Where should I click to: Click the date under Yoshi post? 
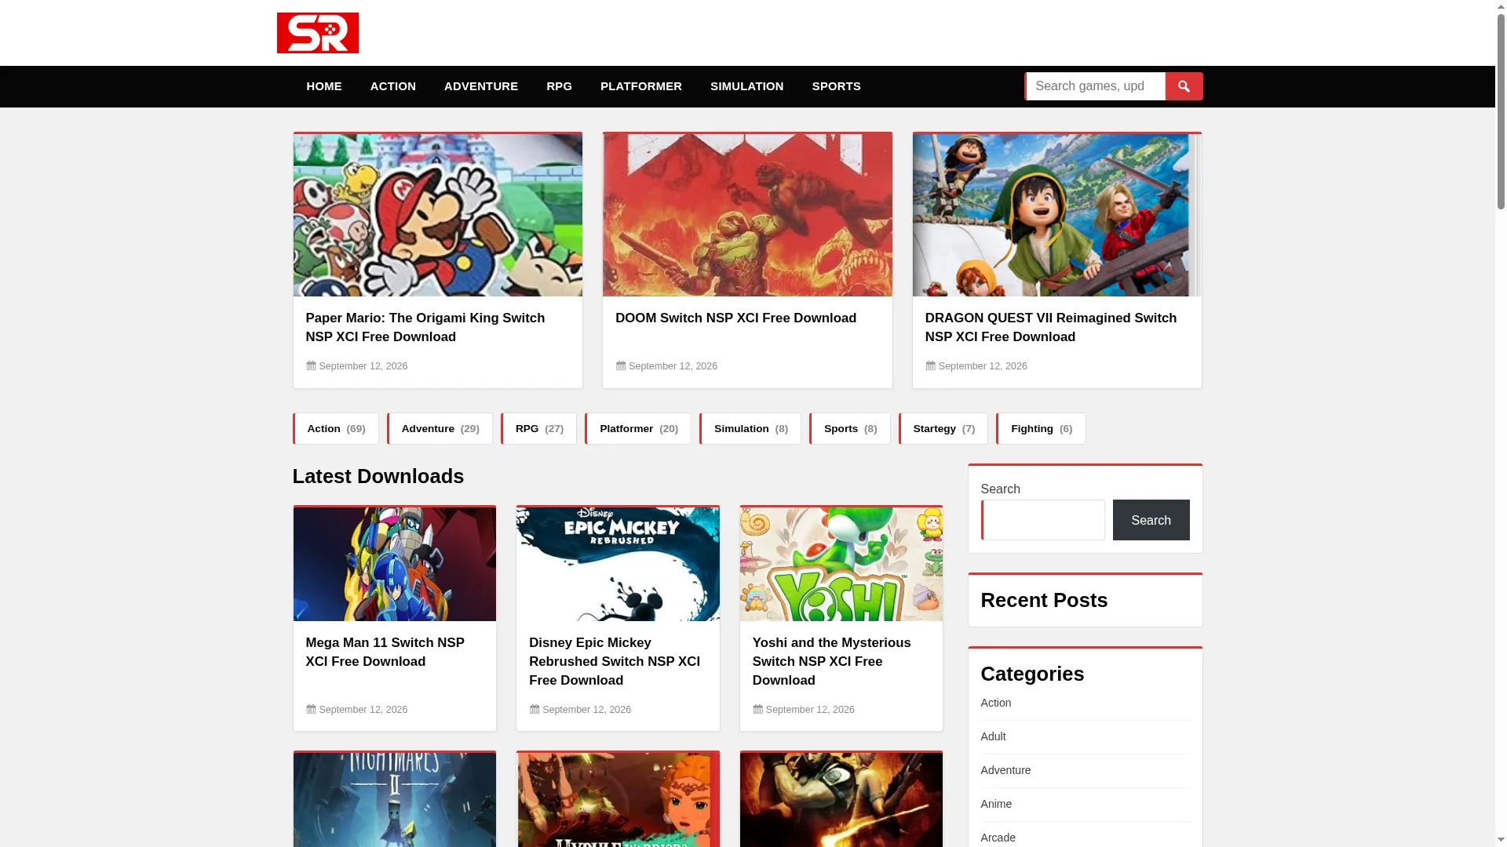point(810,710)
